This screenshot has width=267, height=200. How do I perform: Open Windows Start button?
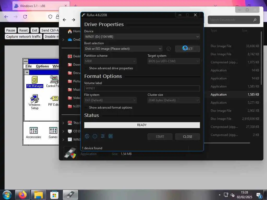tap(7, 195)
